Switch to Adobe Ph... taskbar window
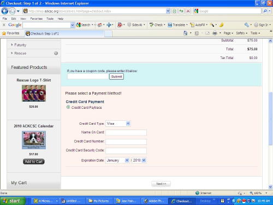273x205 pixels. pyautogui.click(x=155, y=201)
